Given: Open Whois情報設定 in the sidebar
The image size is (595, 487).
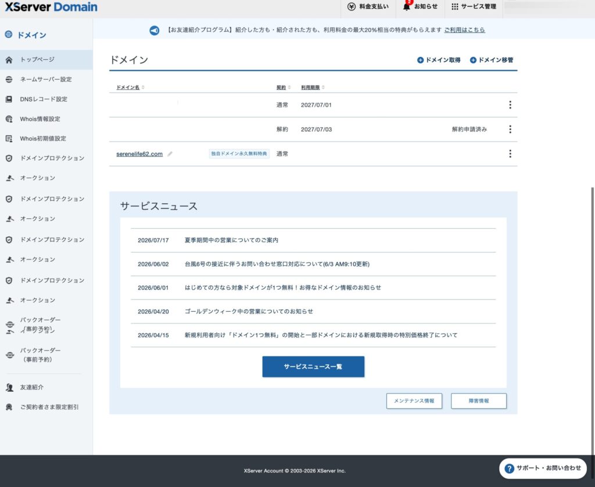Looking at the screenshot, I should 46,118.
